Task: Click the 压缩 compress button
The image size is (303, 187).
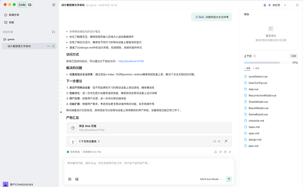Action: tap(293, 56)
